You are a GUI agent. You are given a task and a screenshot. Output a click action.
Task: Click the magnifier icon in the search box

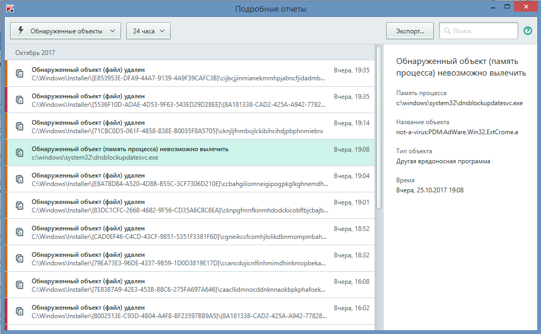point(447,31)
